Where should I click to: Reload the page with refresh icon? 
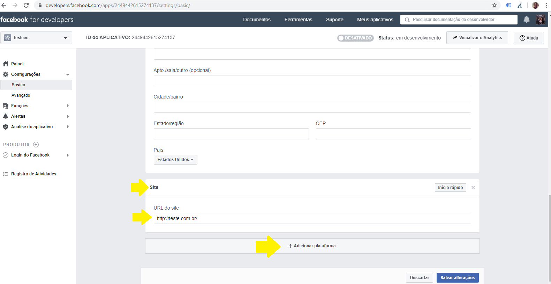(x=26, y=5)
